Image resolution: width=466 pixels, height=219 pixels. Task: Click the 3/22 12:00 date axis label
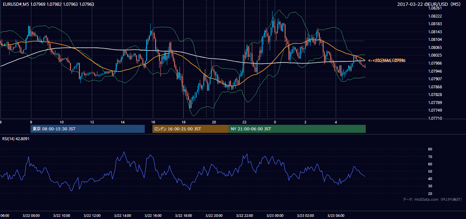(92, 216)
